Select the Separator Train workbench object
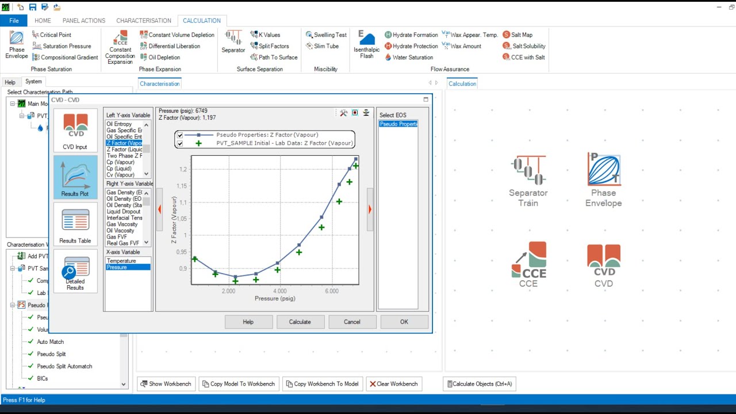 point(528,181)
